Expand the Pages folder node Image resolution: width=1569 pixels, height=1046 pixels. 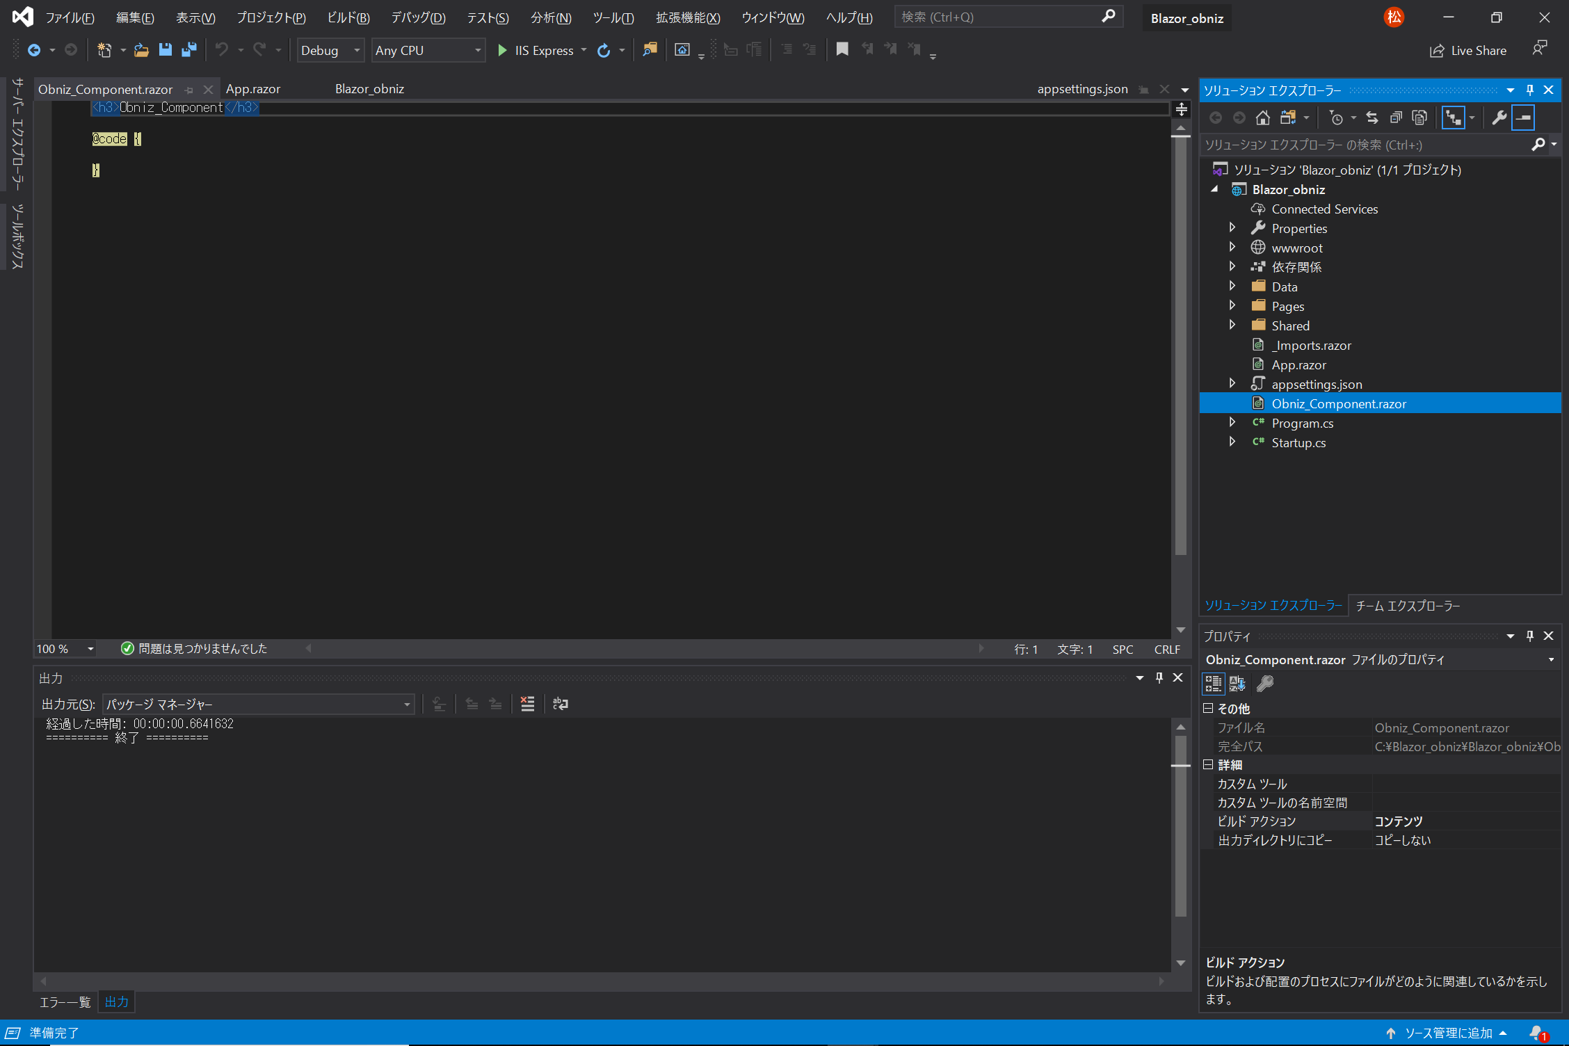[1232, 306]
